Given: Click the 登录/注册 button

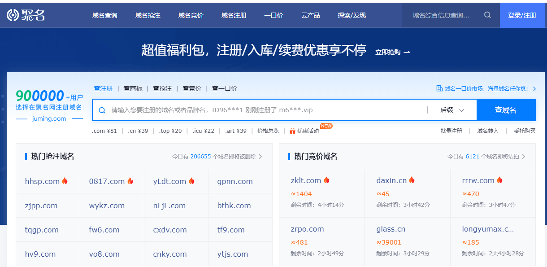Looking at the screenshot, I should [x=522, y=15].
